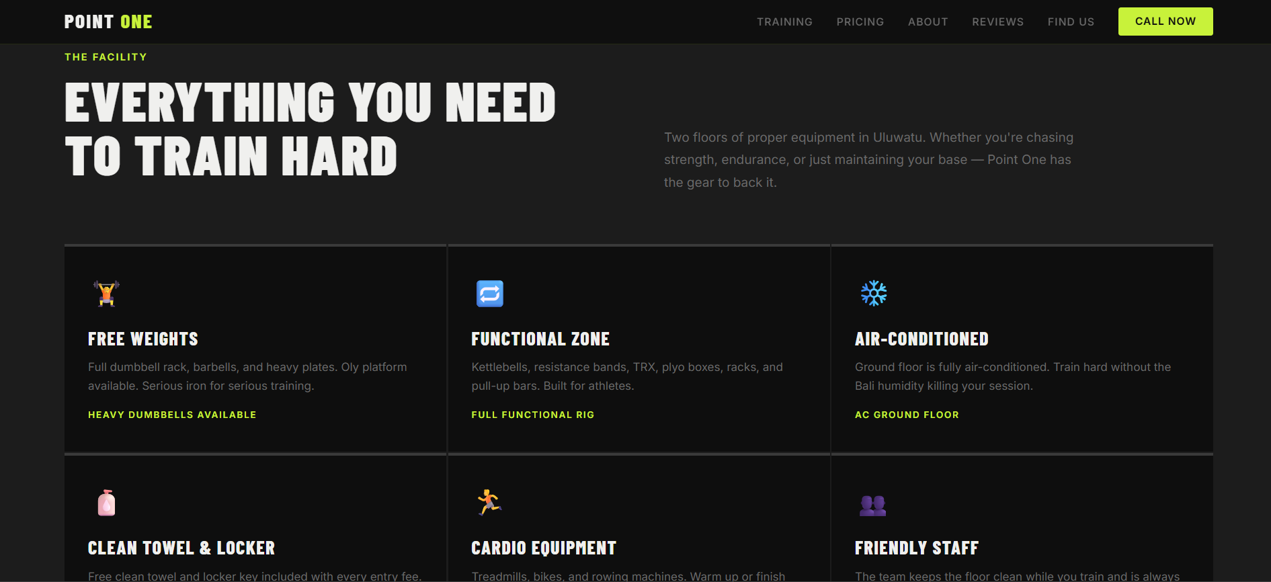Click the 'Ground floor is fully air-conditioned' description
The height and width of the screenshot is (582, 1271).
point(1013,376)
